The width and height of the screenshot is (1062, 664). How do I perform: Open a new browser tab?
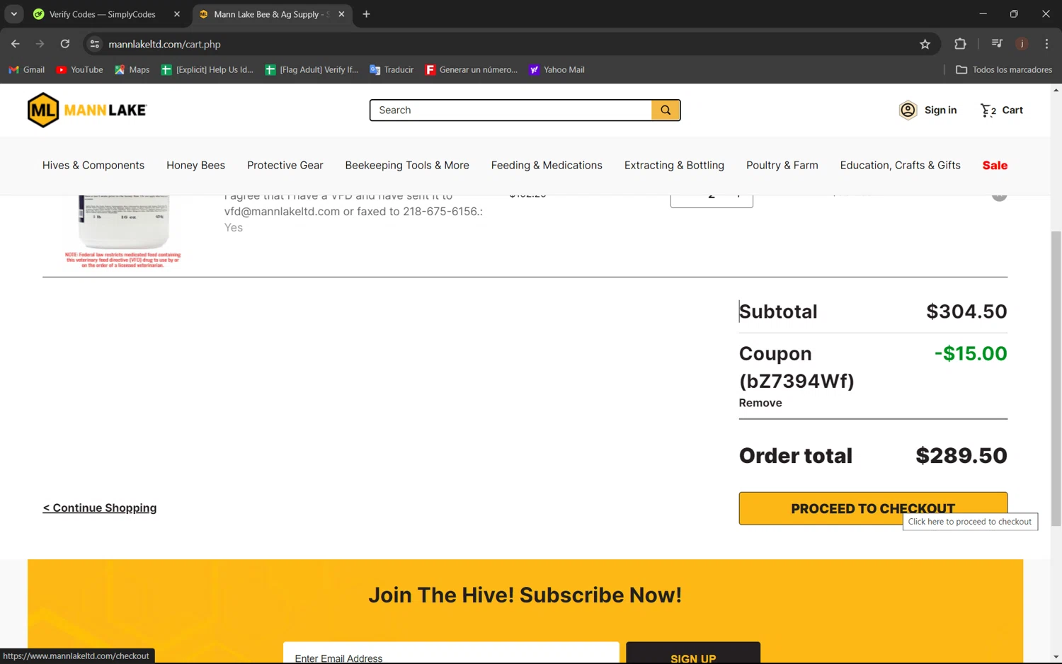[x=366, y=14]
